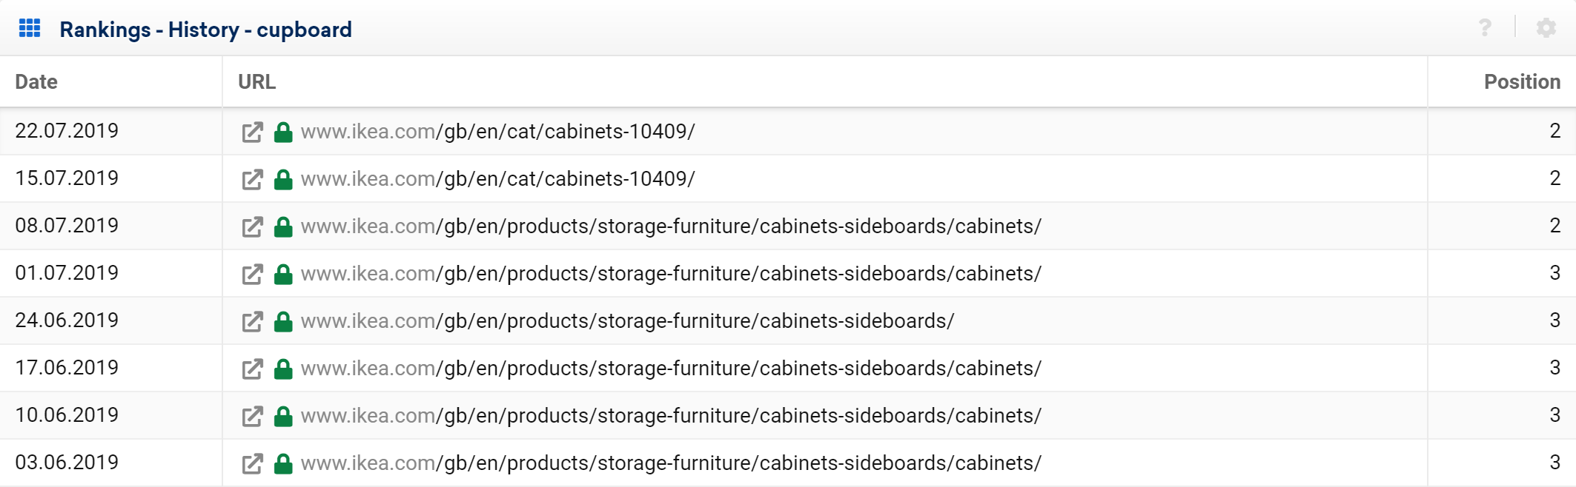Viewport: 1576px width, 487px height.
Task: Click green lock icon in 17.06.2019 row
Action: click(283, 369)
